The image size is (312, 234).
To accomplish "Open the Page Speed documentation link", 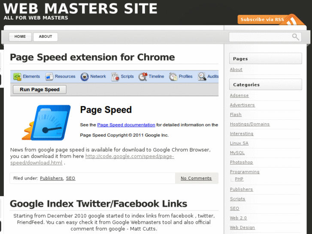I will point(126,125).
